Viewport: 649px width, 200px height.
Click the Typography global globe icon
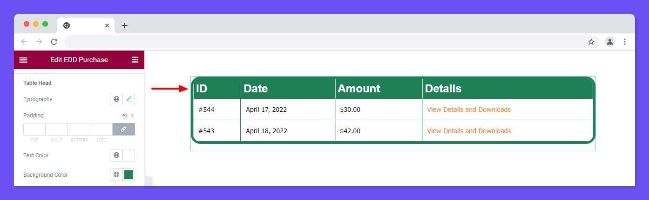[116, 99]
